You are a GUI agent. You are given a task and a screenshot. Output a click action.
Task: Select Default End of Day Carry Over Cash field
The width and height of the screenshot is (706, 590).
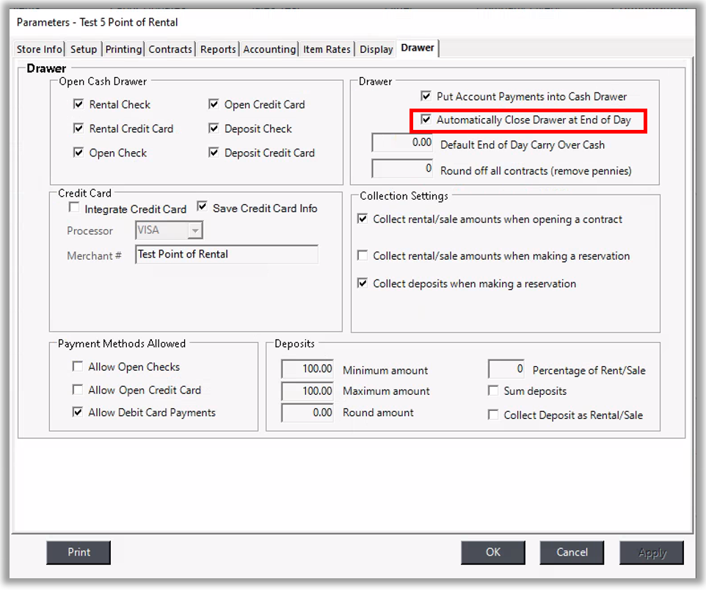pos(403,143)
